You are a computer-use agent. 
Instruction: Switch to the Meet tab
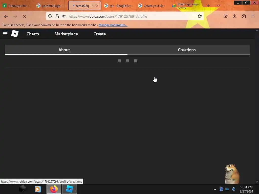tap(186, 6)
